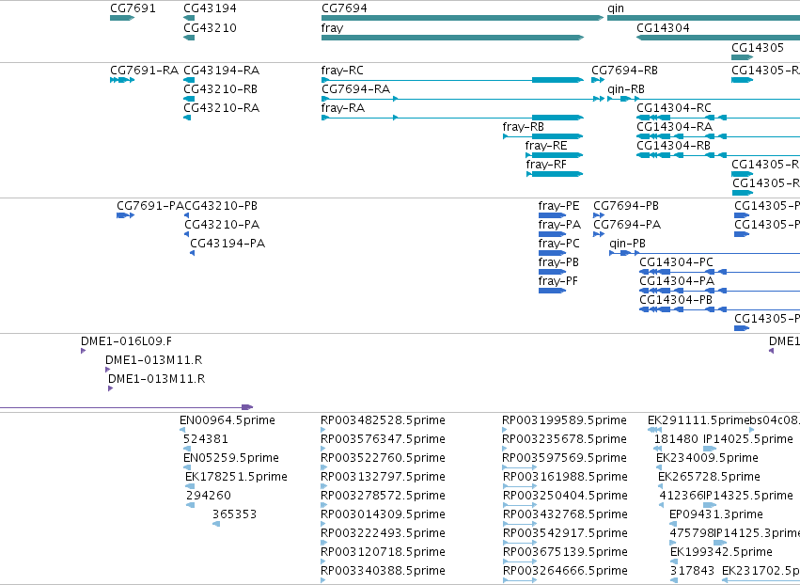Open the fray-RF transcript
Viewport: 800px width, 585px height.
[x=555, y=174]
